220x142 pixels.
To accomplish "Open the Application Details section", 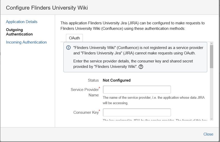I will (22, 22).
